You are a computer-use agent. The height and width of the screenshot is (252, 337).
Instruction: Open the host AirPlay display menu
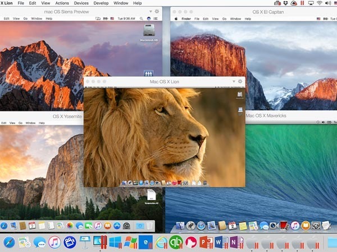pos(311,3)
